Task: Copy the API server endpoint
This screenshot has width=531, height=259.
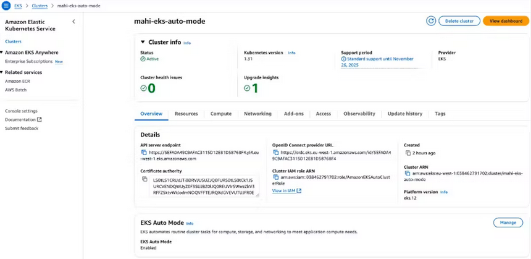Action: pyautogui.click(x=143, y=153)
